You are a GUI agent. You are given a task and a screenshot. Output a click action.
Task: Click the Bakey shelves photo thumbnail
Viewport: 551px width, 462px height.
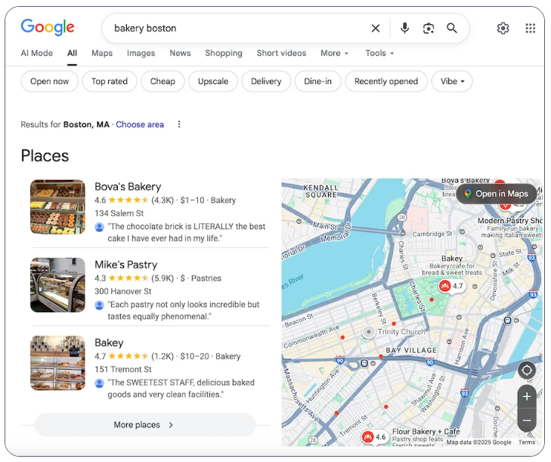click(x=57, y=363)
